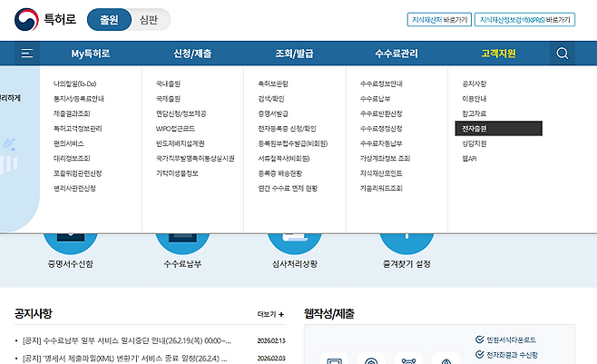Select 연간 수수료 면제 현황 submenu item

[288, 188]
